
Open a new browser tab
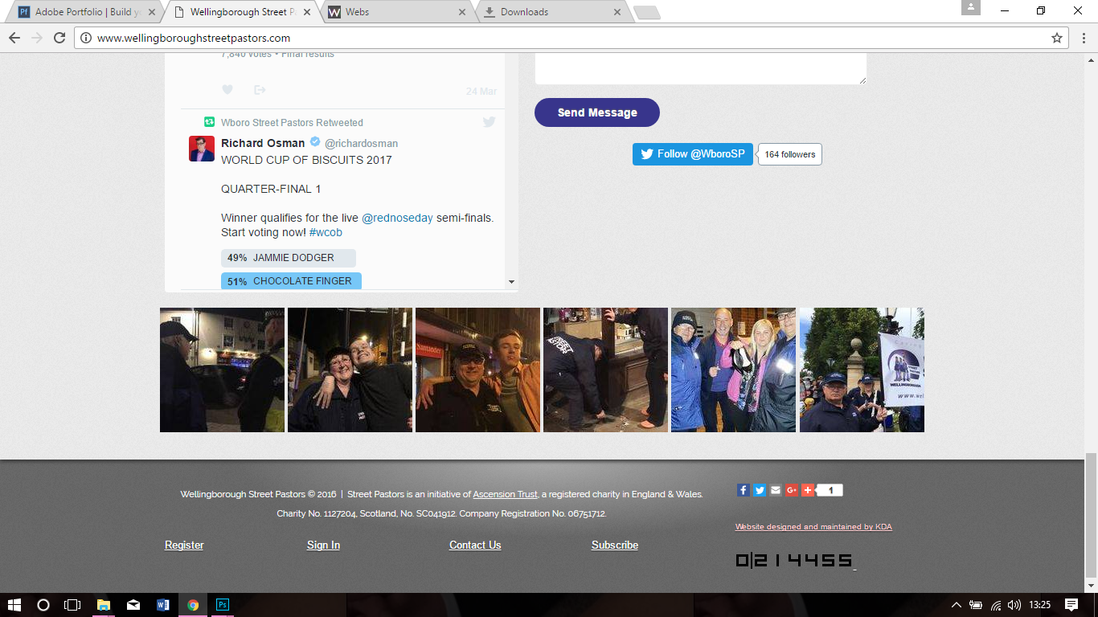[647, 13]
